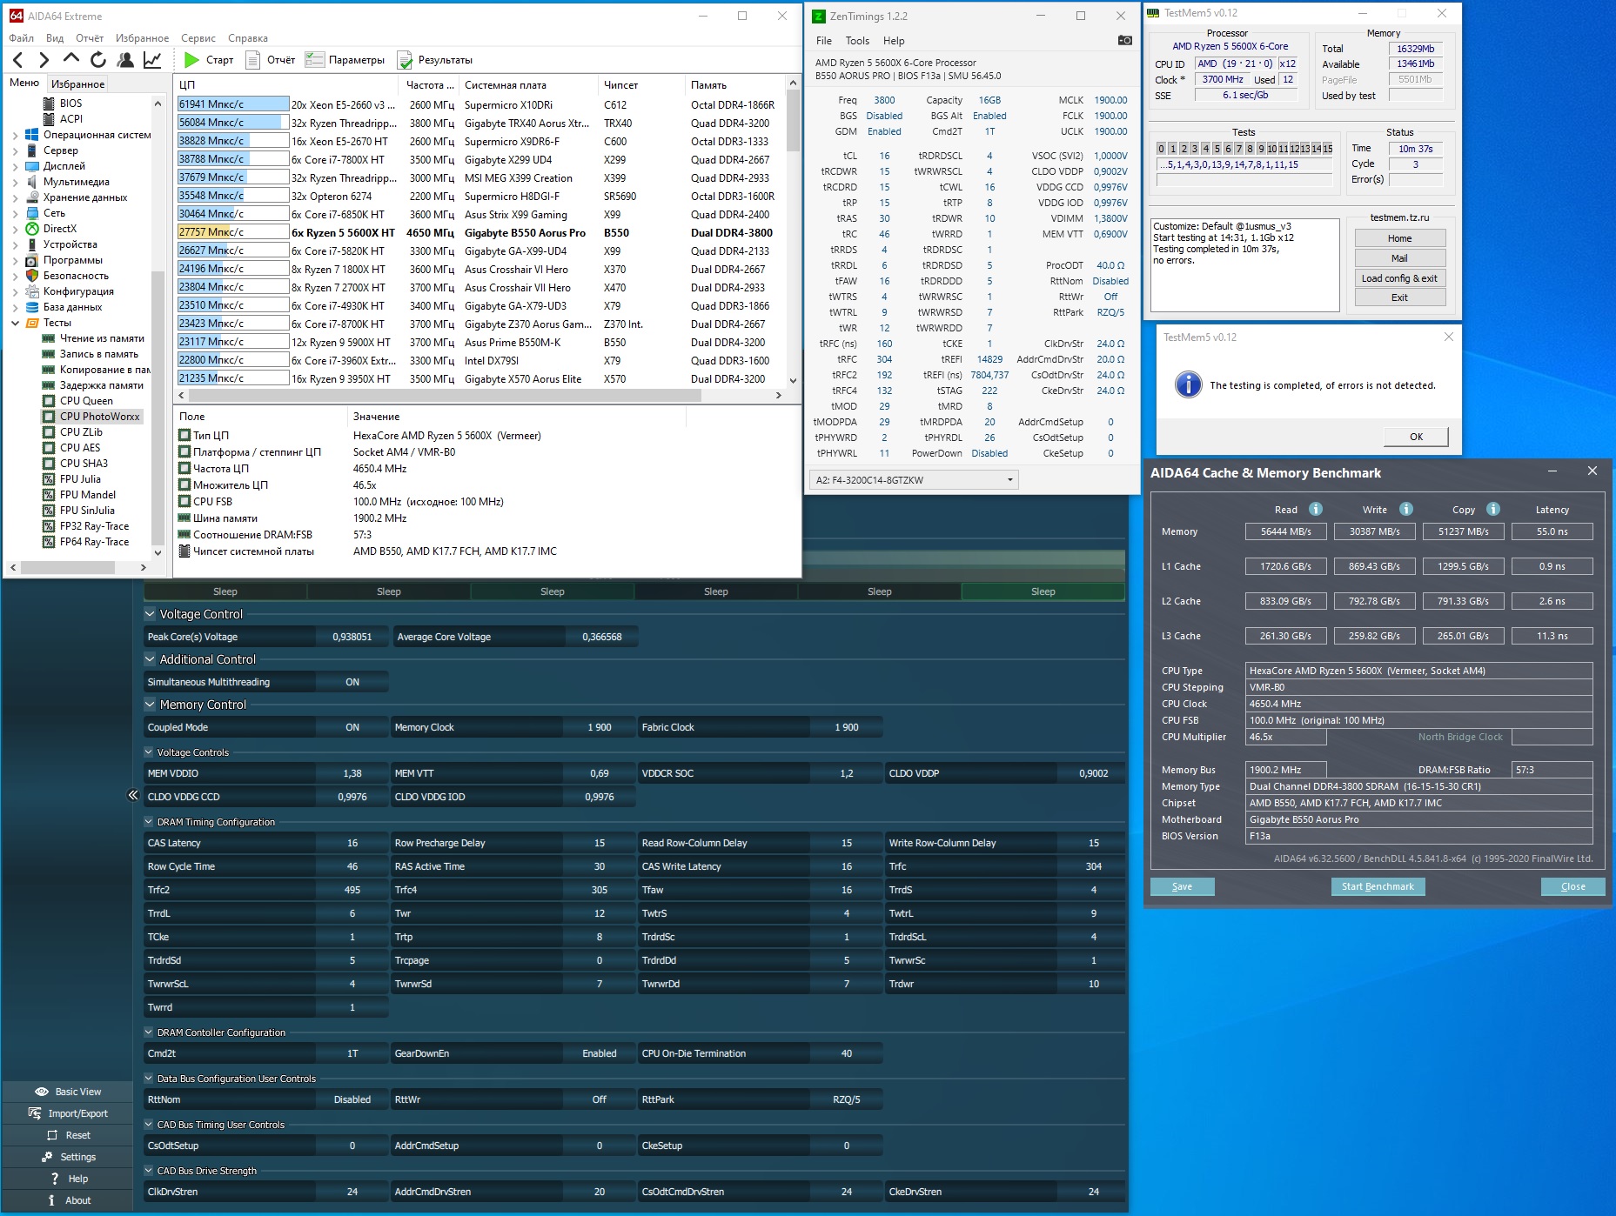The width and height of the screenshot is (1616, 1216).
Task: Click Reset in the Ryzen Master sidebar
Action: (x=68, y=1135)
